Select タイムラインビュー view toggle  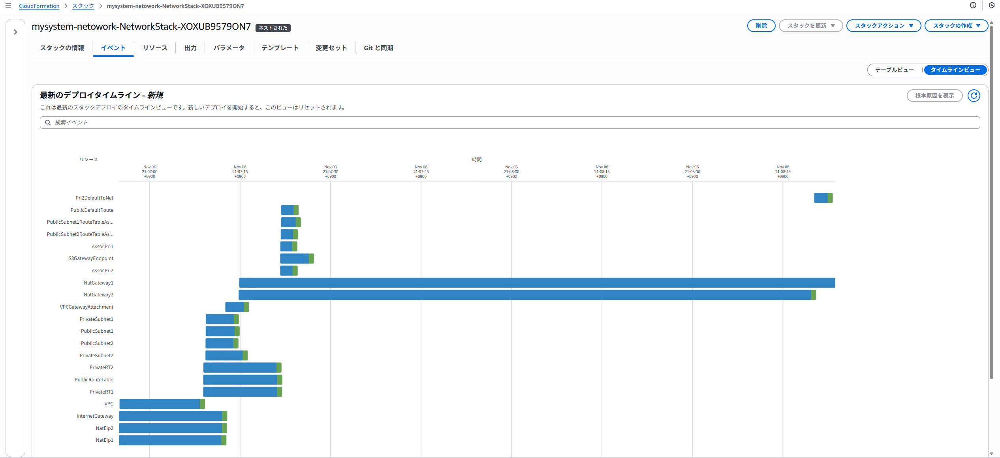[955, 70]
